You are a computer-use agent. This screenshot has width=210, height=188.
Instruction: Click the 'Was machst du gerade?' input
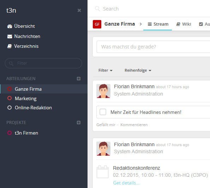click(x=153, y=47)
